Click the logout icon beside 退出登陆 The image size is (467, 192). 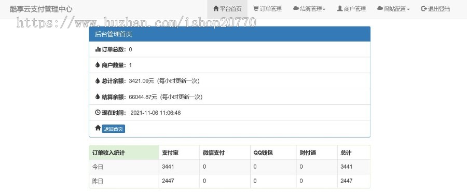[424, 9]
